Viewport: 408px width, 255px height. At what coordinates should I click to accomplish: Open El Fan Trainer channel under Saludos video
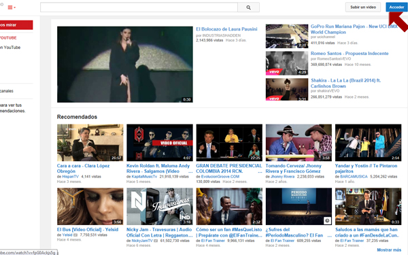tap(352, 241)
